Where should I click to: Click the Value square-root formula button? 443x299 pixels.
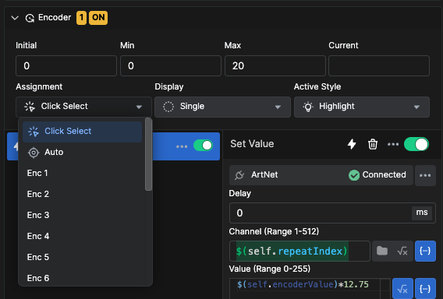pyautogui.click(x=402, y=289)
